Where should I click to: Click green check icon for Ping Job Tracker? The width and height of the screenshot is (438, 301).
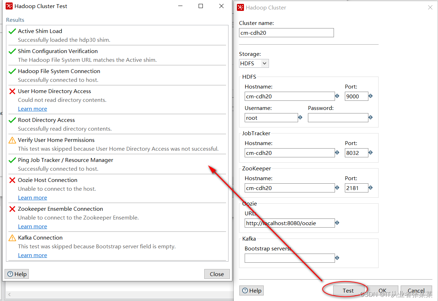[12, 160]
